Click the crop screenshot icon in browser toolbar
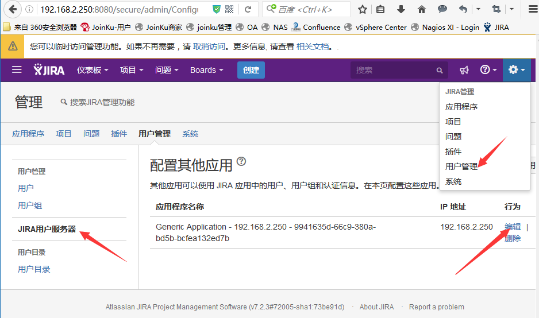Viewport: 539px width, 318px height. 496,9
